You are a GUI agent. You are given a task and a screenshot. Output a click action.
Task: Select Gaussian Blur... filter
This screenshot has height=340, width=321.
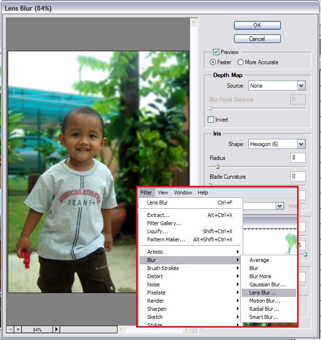click(269, 284)
